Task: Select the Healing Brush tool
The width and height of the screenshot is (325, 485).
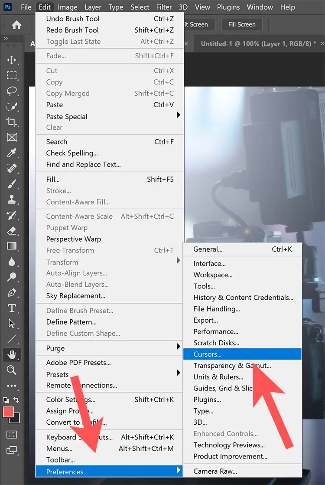Action: [12, 168]
